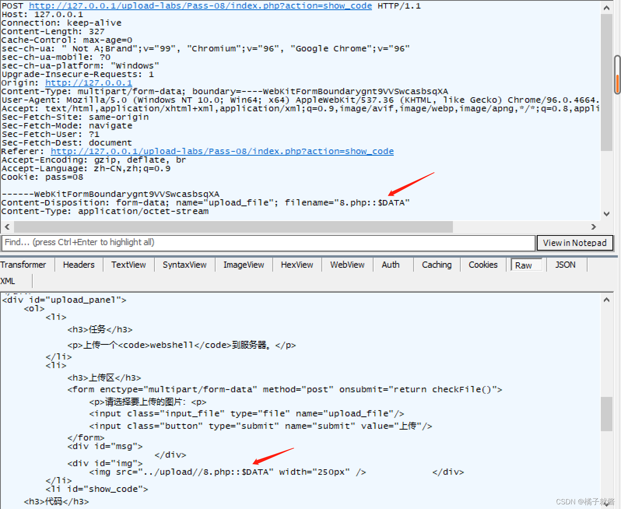Click the Host: 127.0.0.1 line
Viewport: 621px width, 509px height.
click(x=42, y=14)
